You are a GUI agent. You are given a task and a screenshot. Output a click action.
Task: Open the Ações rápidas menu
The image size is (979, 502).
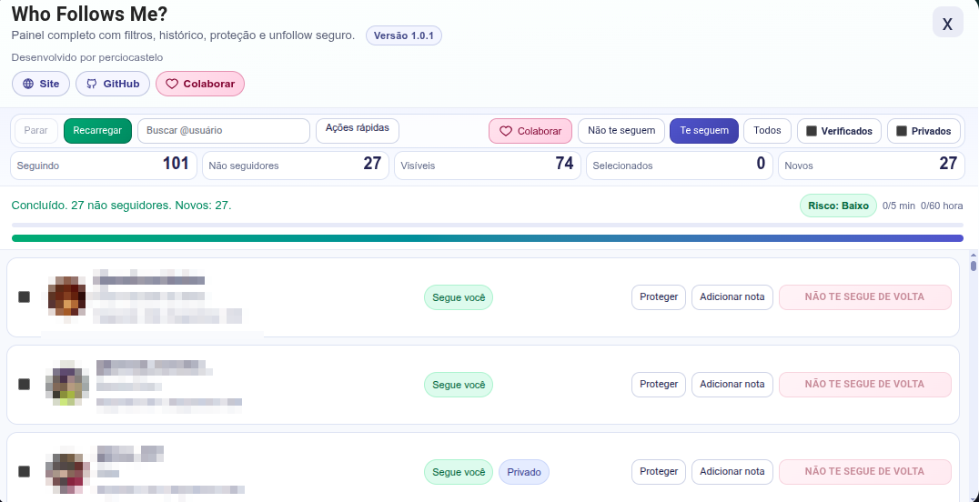(358, 129)
